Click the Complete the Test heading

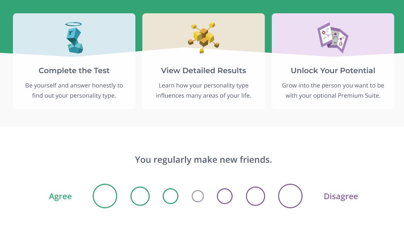click(x=74, y=70)
